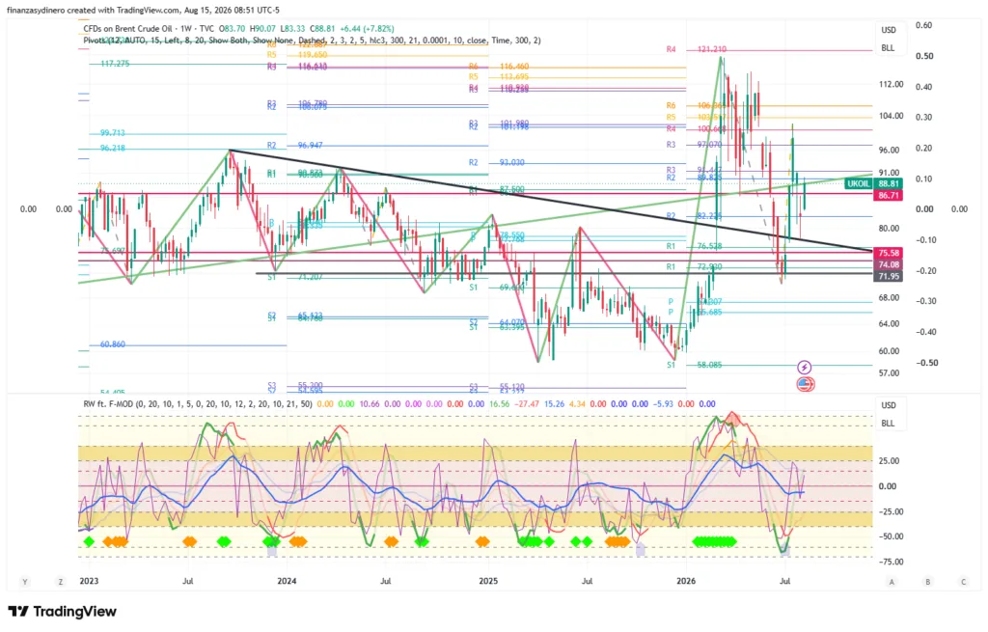Click the finanzasydinero author caption text
The width and height of the screenshot is (988, 632).
click(x=143, y=10)
